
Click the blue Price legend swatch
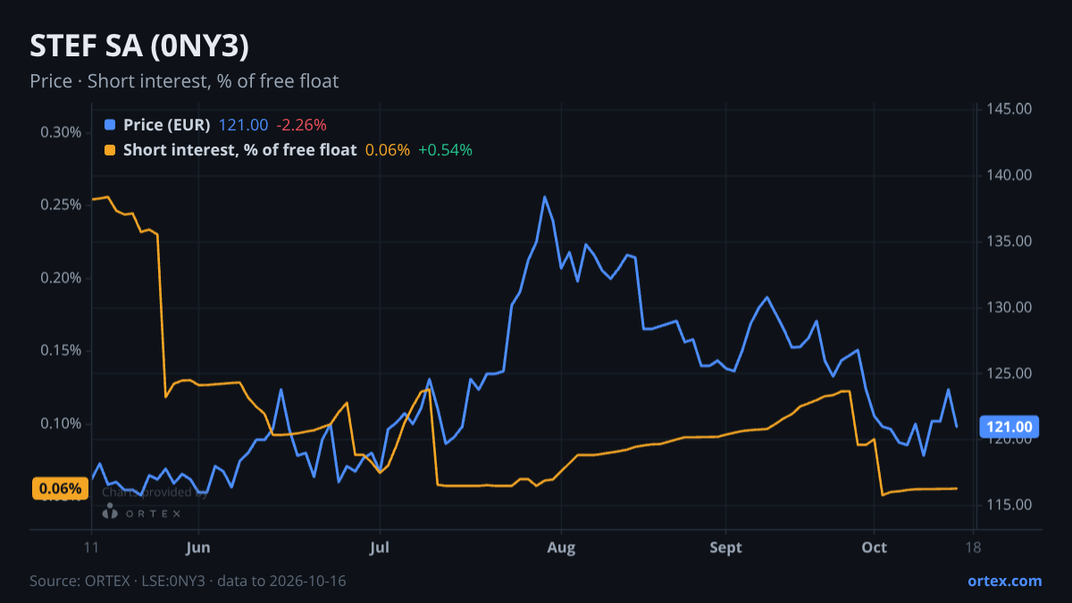(110, 125)
